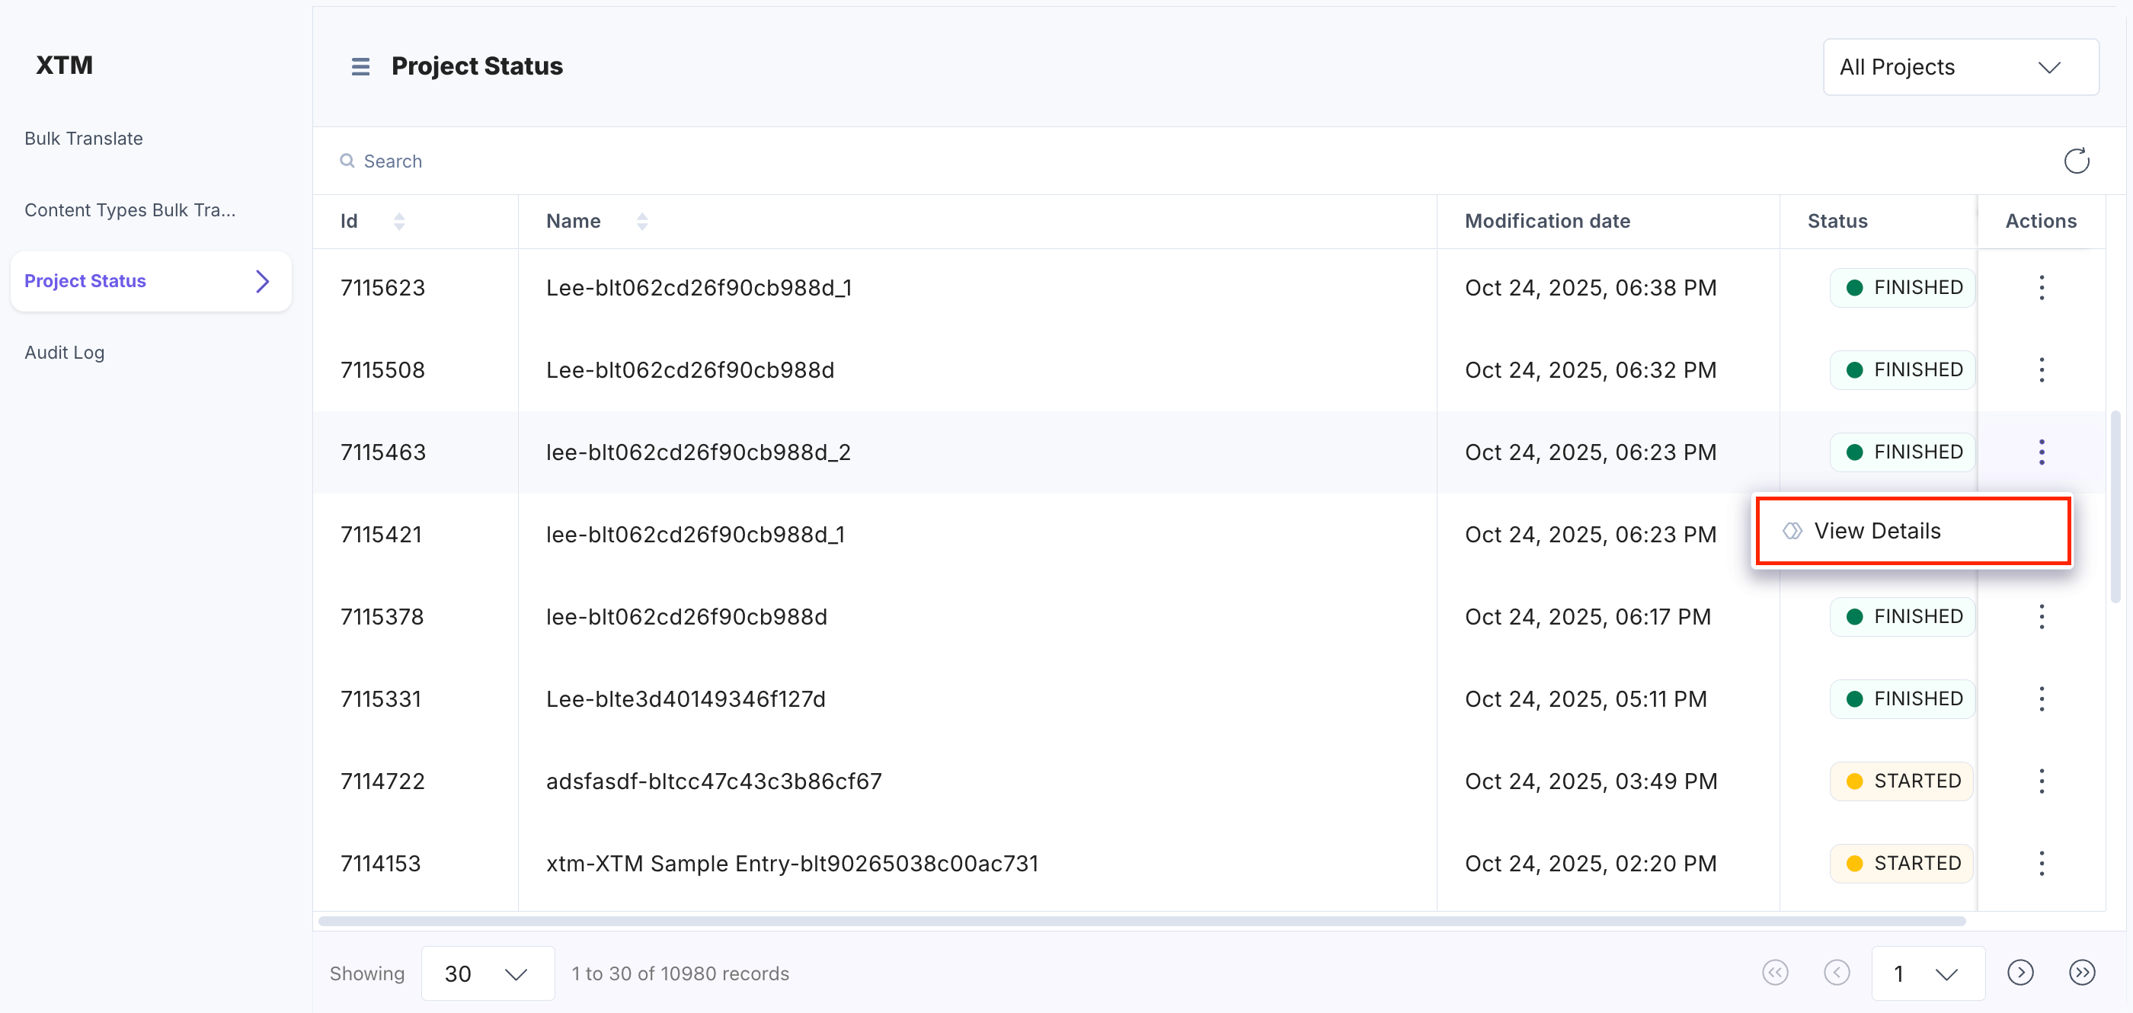Select the Project Status sidebar entry

pos(85,280)
